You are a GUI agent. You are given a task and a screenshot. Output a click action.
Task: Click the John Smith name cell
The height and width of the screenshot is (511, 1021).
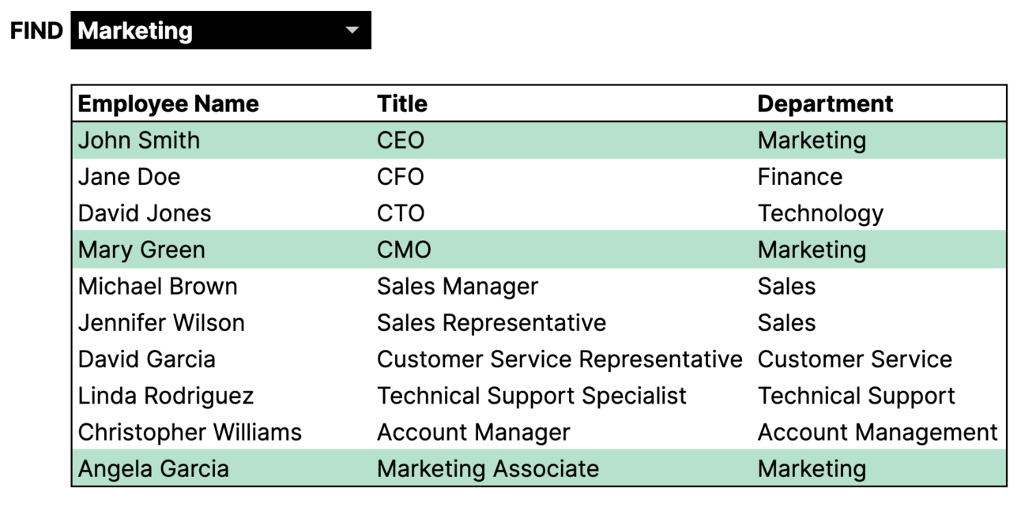[x=139, y=141]
